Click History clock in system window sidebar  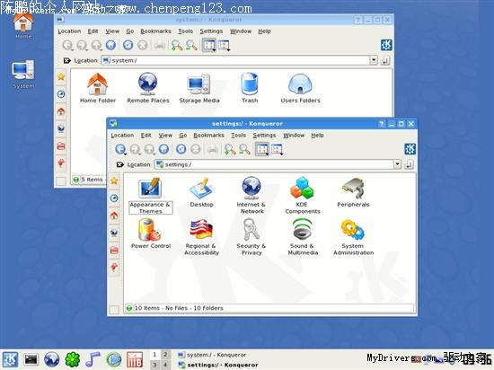point(61,94)
